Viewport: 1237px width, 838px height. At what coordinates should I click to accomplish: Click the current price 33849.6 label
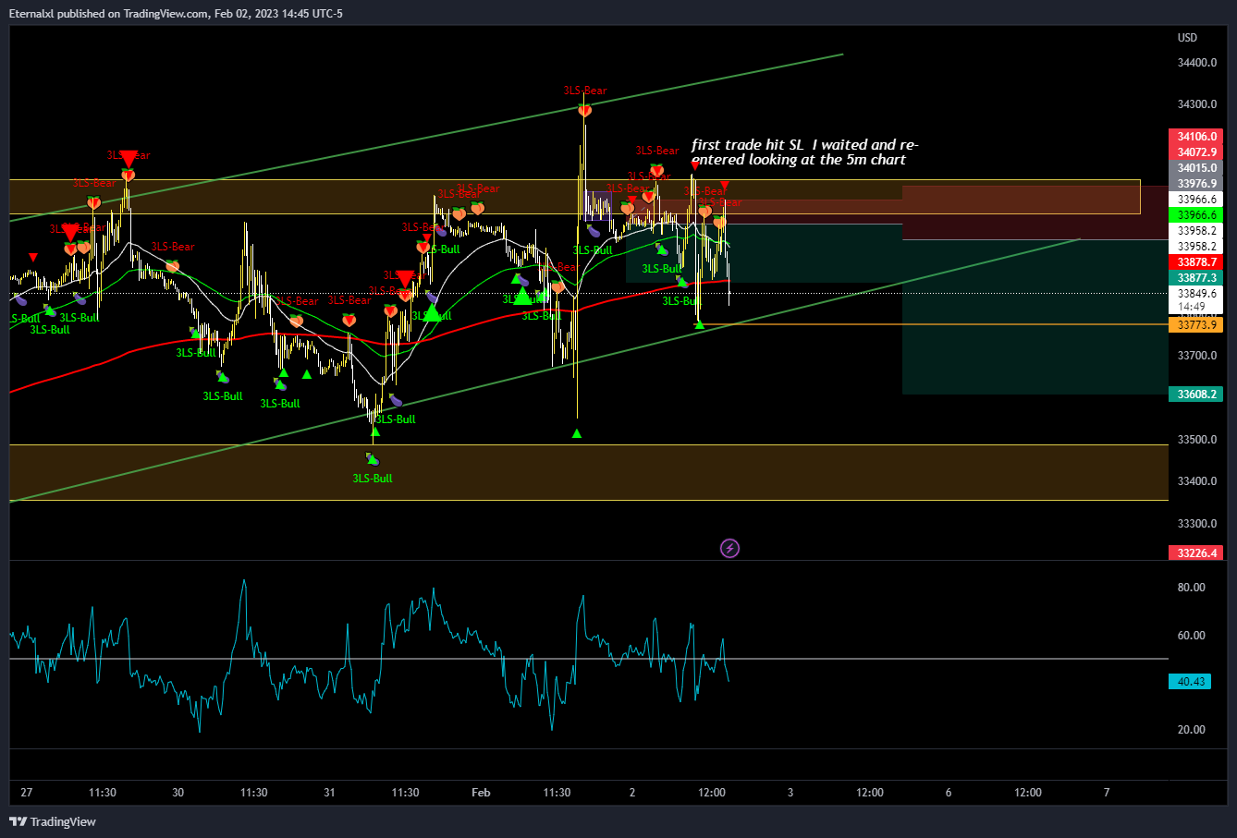1196,294
